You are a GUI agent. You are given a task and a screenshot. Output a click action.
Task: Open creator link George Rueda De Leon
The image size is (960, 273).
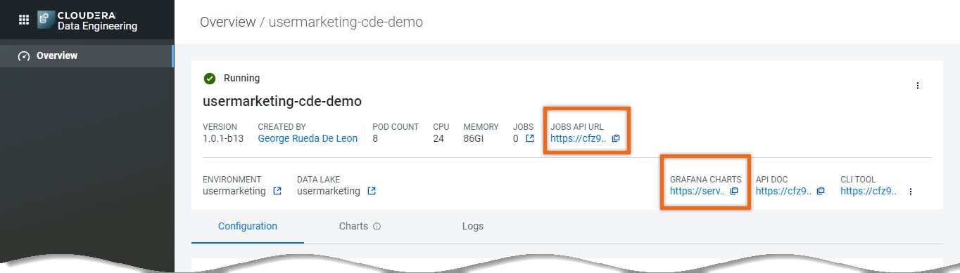[x=308, y=138]
